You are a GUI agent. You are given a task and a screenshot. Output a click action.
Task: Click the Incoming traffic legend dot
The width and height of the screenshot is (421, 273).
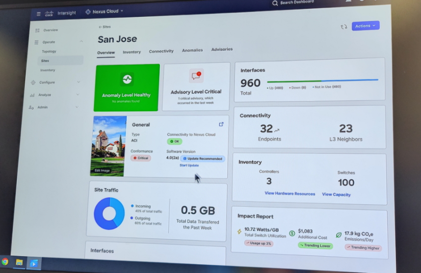[x=132, y=206]
